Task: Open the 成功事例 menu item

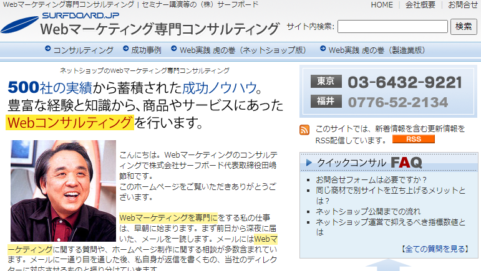Action: pos(146,50)
